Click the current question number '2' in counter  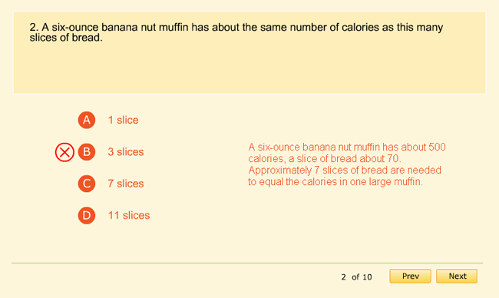(x=343, y=277)
